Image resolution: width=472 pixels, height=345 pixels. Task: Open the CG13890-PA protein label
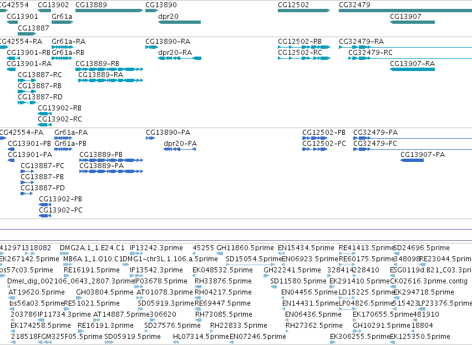pyautogui.click(x=168, y=132)
